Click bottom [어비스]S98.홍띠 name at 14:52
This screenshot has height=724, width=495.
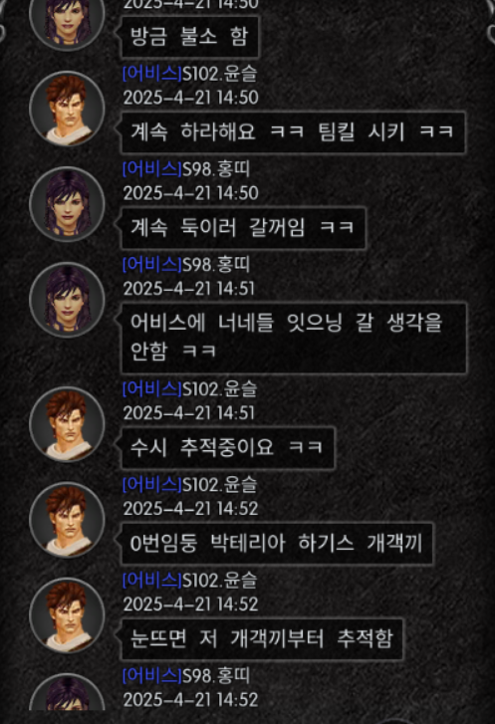coord(186,676)
